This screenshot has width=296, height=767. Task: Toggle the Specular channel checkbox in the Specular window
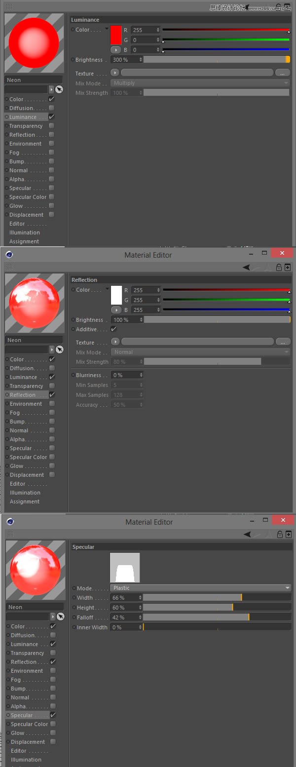53,715
